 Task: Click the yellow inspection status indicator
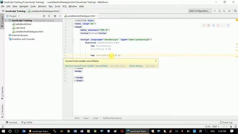(237, 20)
